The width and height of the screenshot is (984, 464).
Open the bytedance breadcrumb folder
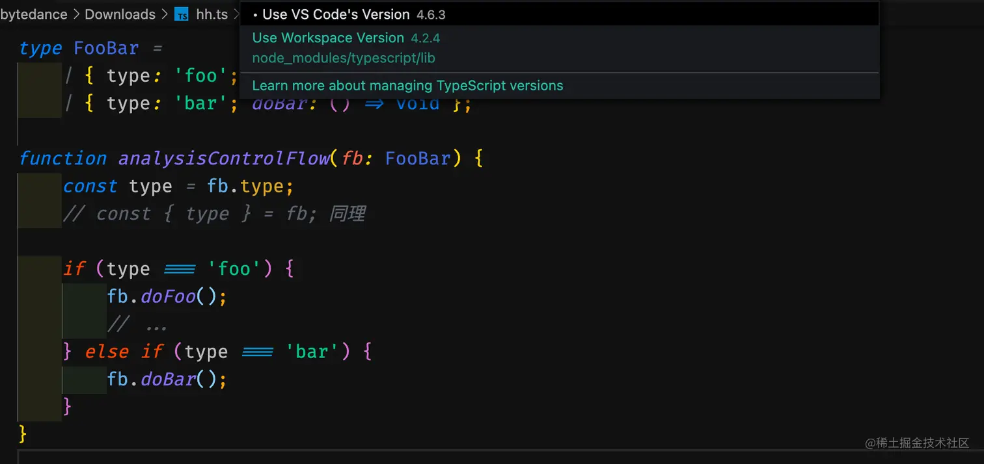[33, 14]
